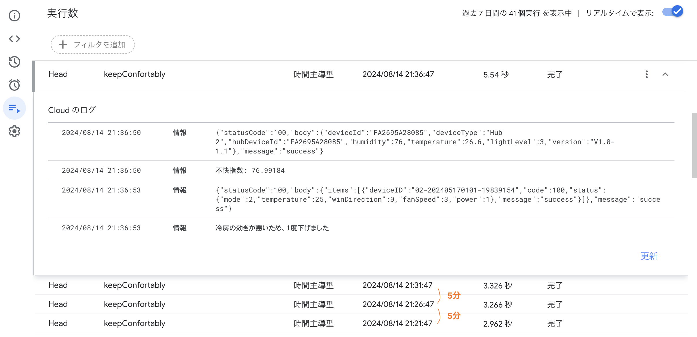The image size is (697, 337).
Task: Click the plus icon in filter chip
Action: [63, 45]
